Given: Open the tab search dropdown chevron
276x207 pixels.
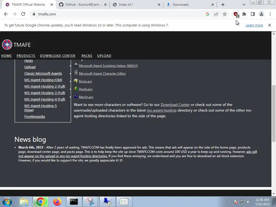Looking at the screenshot, I should click(244, 5).
